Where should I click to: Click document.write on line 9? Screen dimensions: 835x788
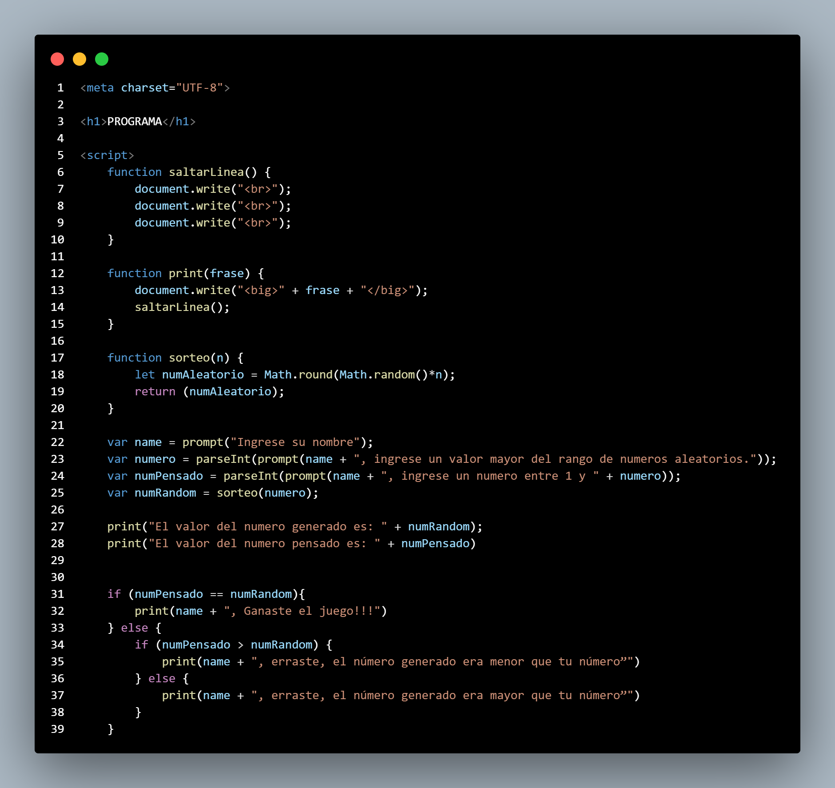pyautogui.click(x=183, y=223)
